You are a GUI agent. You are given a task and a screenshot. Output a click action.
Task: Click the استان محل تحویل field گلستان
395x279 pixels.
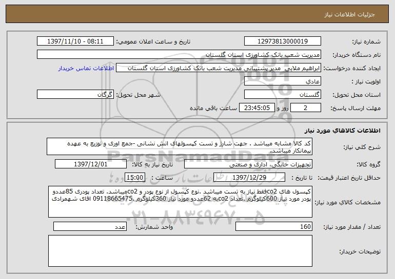pos(282,95)
